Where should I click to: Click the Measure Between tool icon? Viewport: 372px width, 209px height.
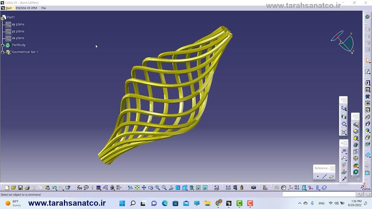pyautogui.click(x=228, y=188)
